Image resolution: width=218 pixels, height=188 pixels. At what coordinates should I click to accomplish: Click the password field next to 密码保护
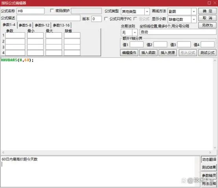(x=86, y=11)
